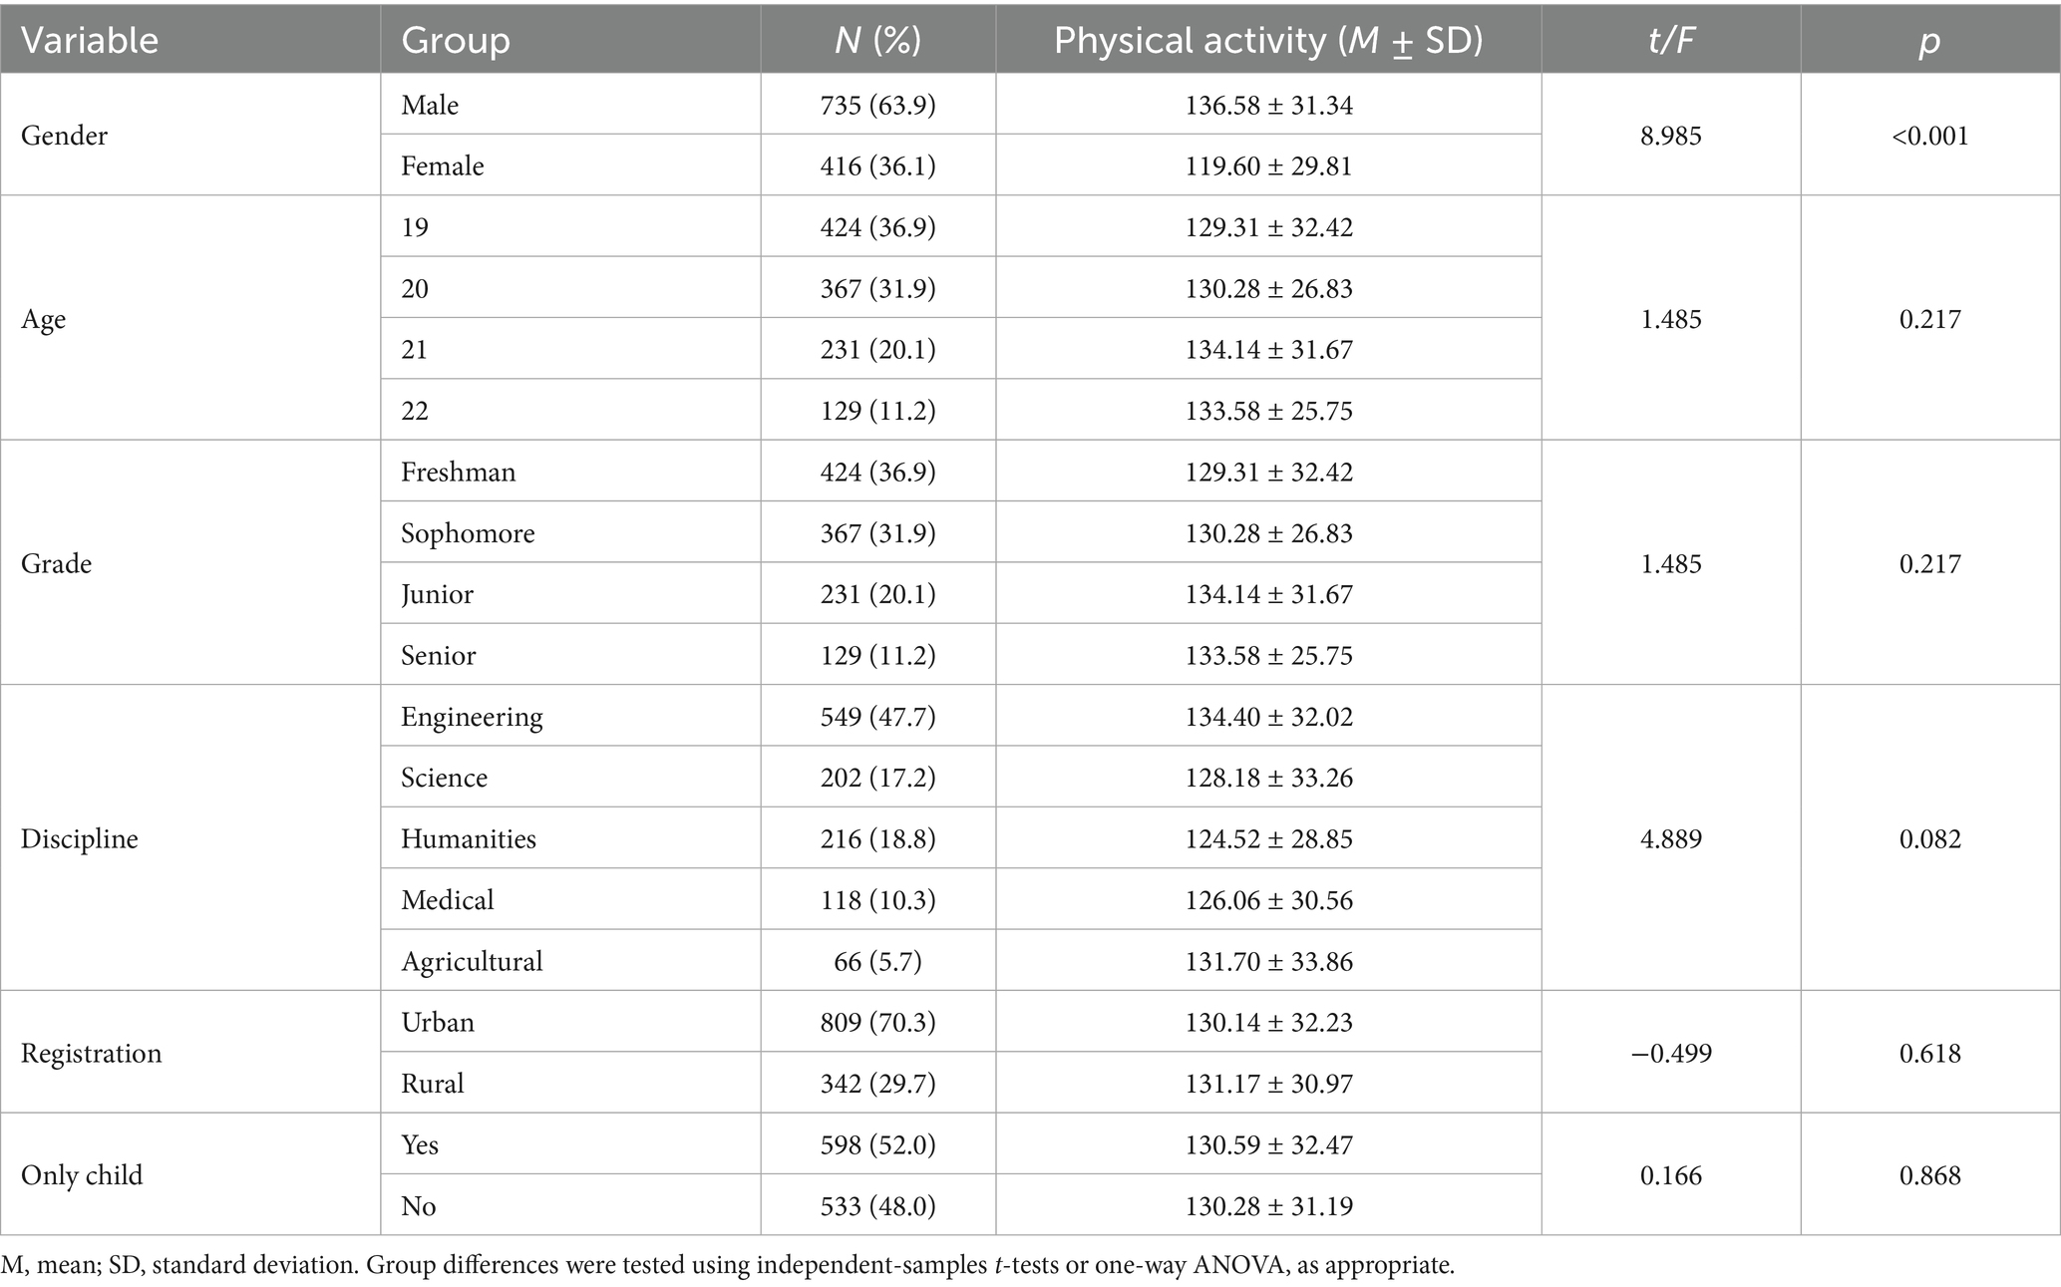
Task: Select the Rural group cell
Action: coord(433,1084)
